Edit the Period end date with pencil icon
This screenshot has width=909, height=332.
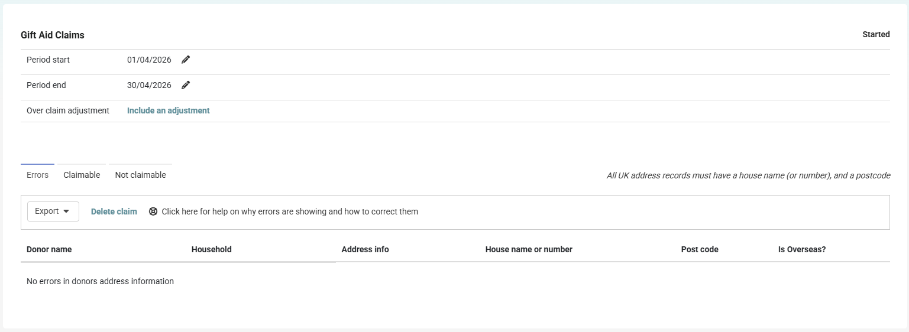pyautogui.click(x=186, y=85)
